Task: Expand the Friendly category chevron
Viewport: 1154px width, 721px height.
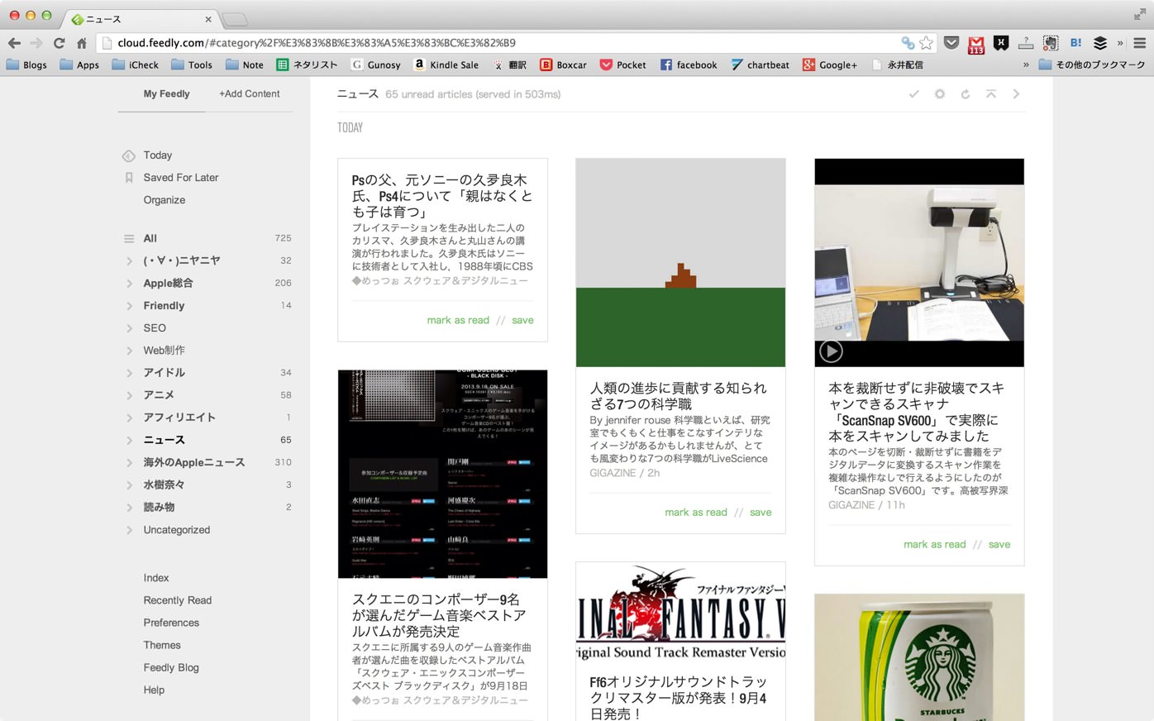Action: point(129,306)
